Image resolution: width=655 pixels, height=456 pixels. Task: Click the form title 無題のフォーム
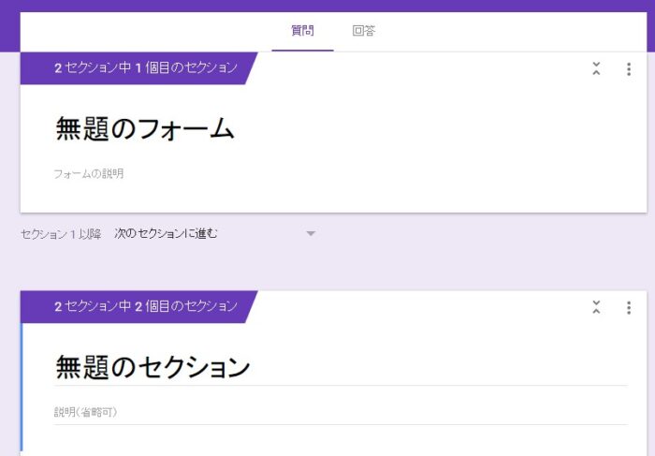click(144, 128)
